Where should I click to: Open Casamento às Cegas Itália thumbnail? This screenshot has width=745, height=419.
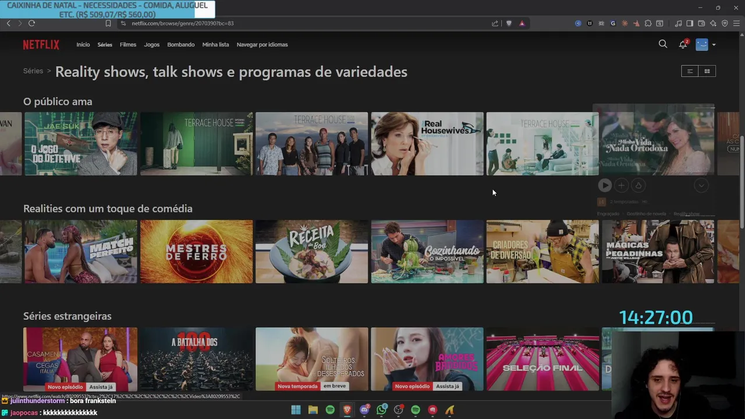pyautogui.click(x=80, y=359)
